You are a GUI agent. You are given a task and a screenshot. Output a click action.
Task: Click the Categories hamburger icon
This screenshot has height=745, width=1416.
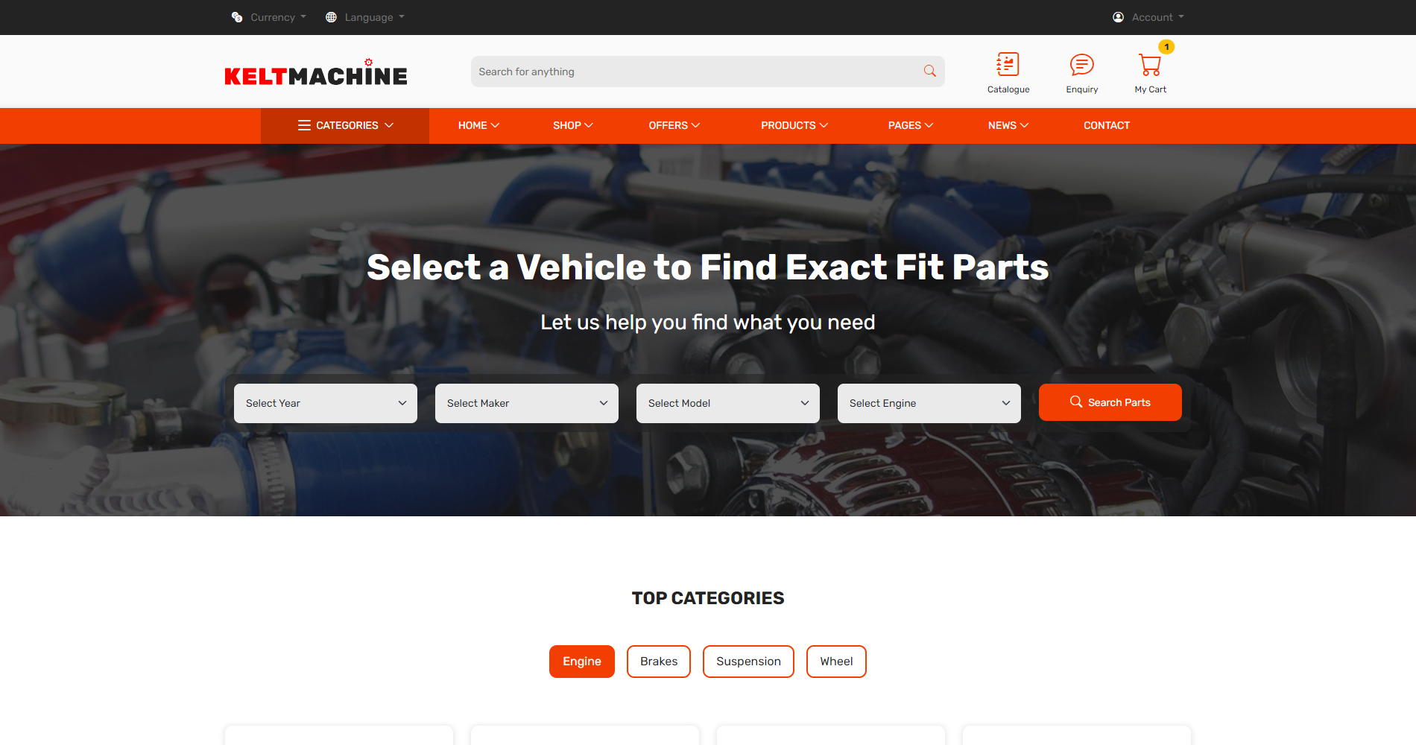304,125
